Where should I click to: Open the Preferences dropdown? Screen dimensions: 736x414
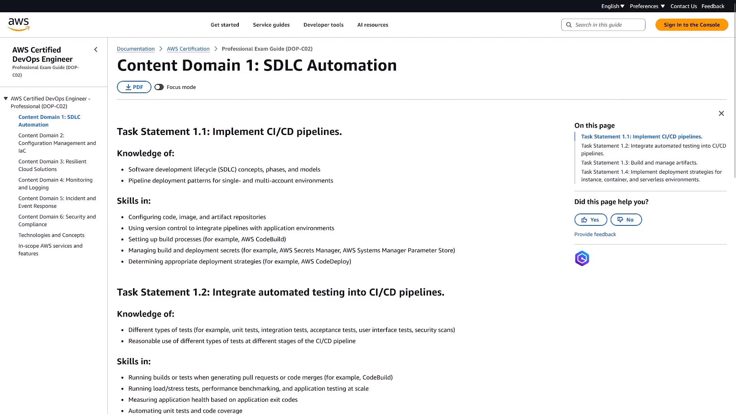click(647, 6)
